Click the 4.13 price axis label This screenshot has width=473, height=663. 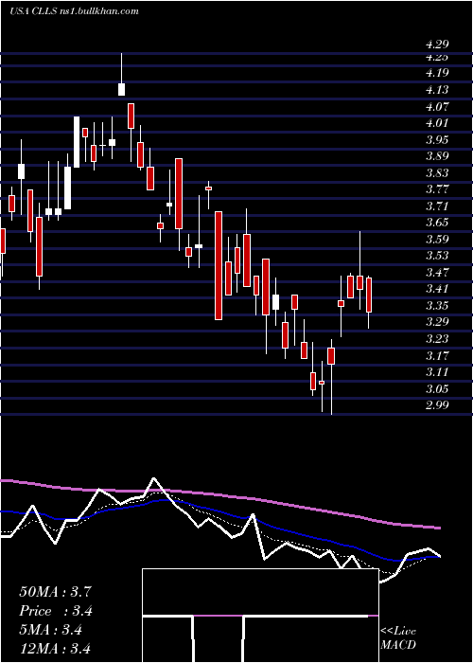pos(437,90)
